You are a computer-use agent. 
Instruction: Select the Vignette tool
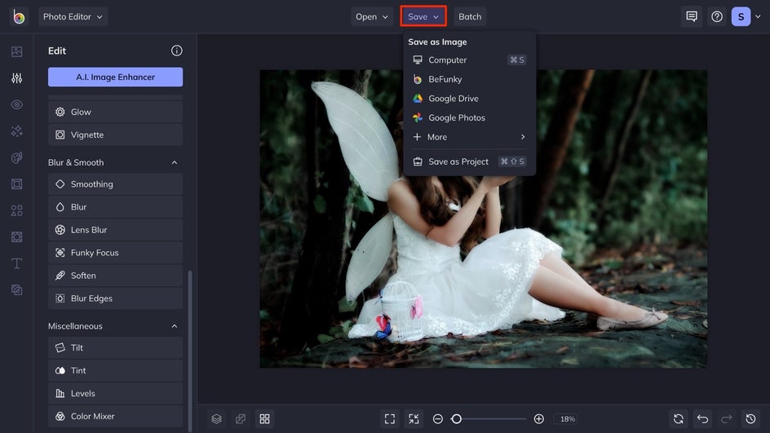tap(115, 135)
